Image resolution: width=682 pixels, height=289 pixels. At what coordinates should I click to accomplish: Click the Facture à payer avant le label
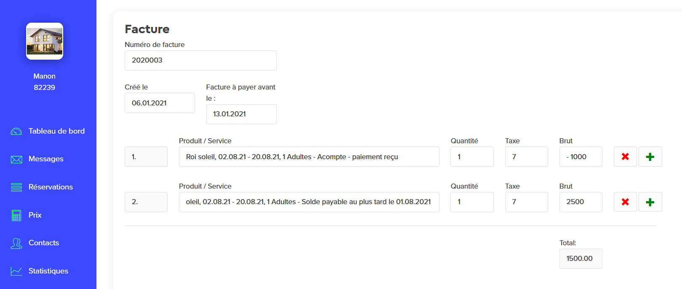(x=241, y=92)
